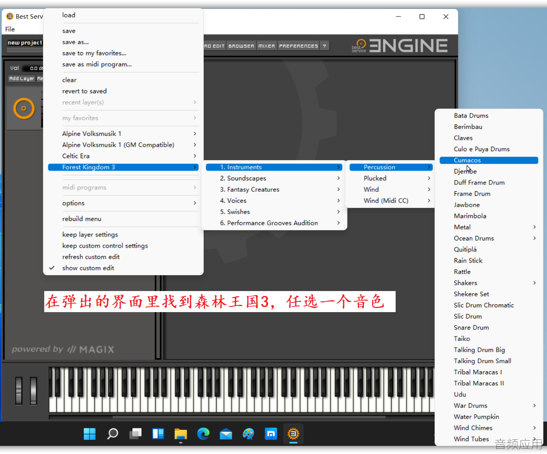The height and width of the screenshot is (454, 547).
Task: Open File Explorer from the taskbar
Action: click(x=181, y=434)
